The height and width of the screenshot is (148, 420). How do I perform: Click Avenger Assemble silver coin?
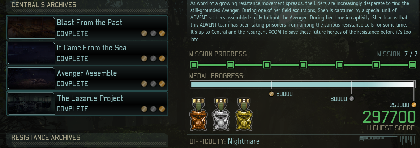pyautogui.click(x=153, y=84)
